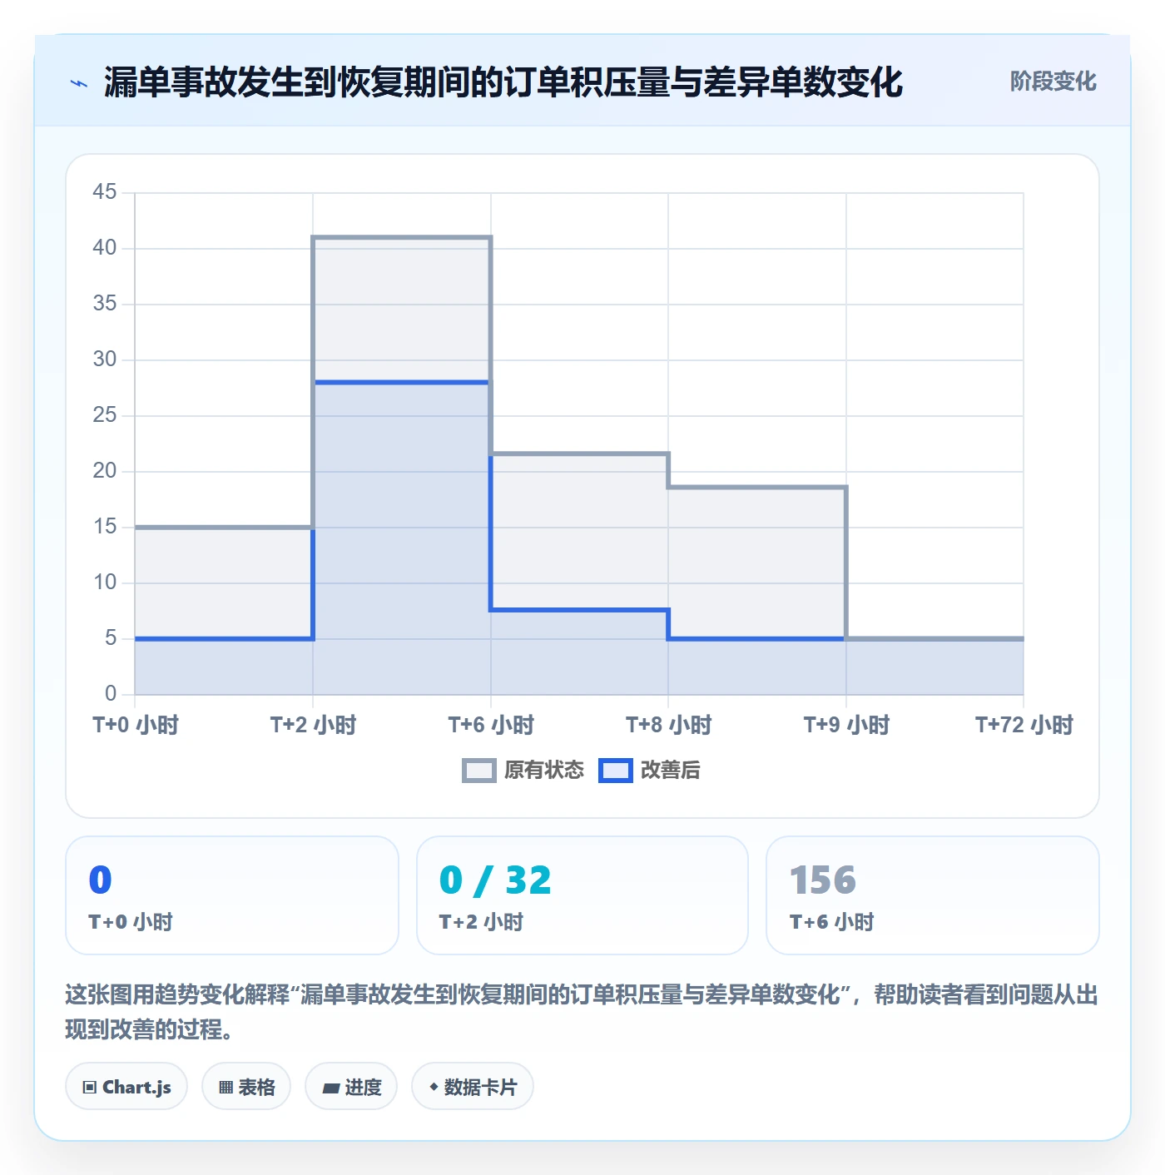Click the 35 tick on the y-axis

click(x=105, y=304)
